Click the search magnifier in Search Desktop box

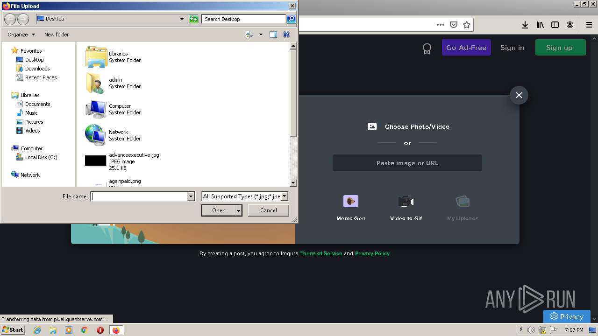(291, 19)
